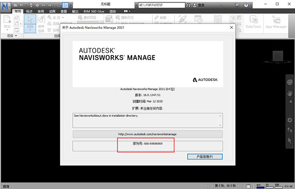Click scroll down arrow in the About text box
Viewport: 295px width, 189px height.
pyautogui.click(x=220, y=125)
